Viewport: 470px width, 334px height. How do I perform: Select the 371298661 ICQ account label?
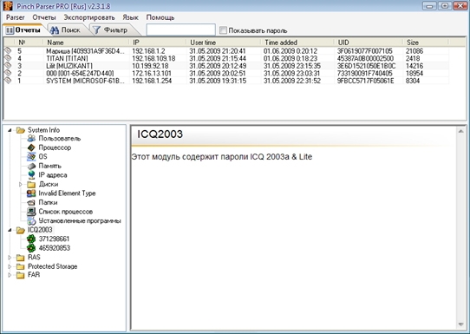click(x=54, y=239)
